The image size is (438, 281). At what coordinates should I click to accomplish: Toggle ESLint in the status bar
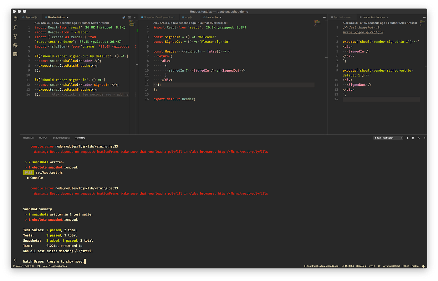406,266
